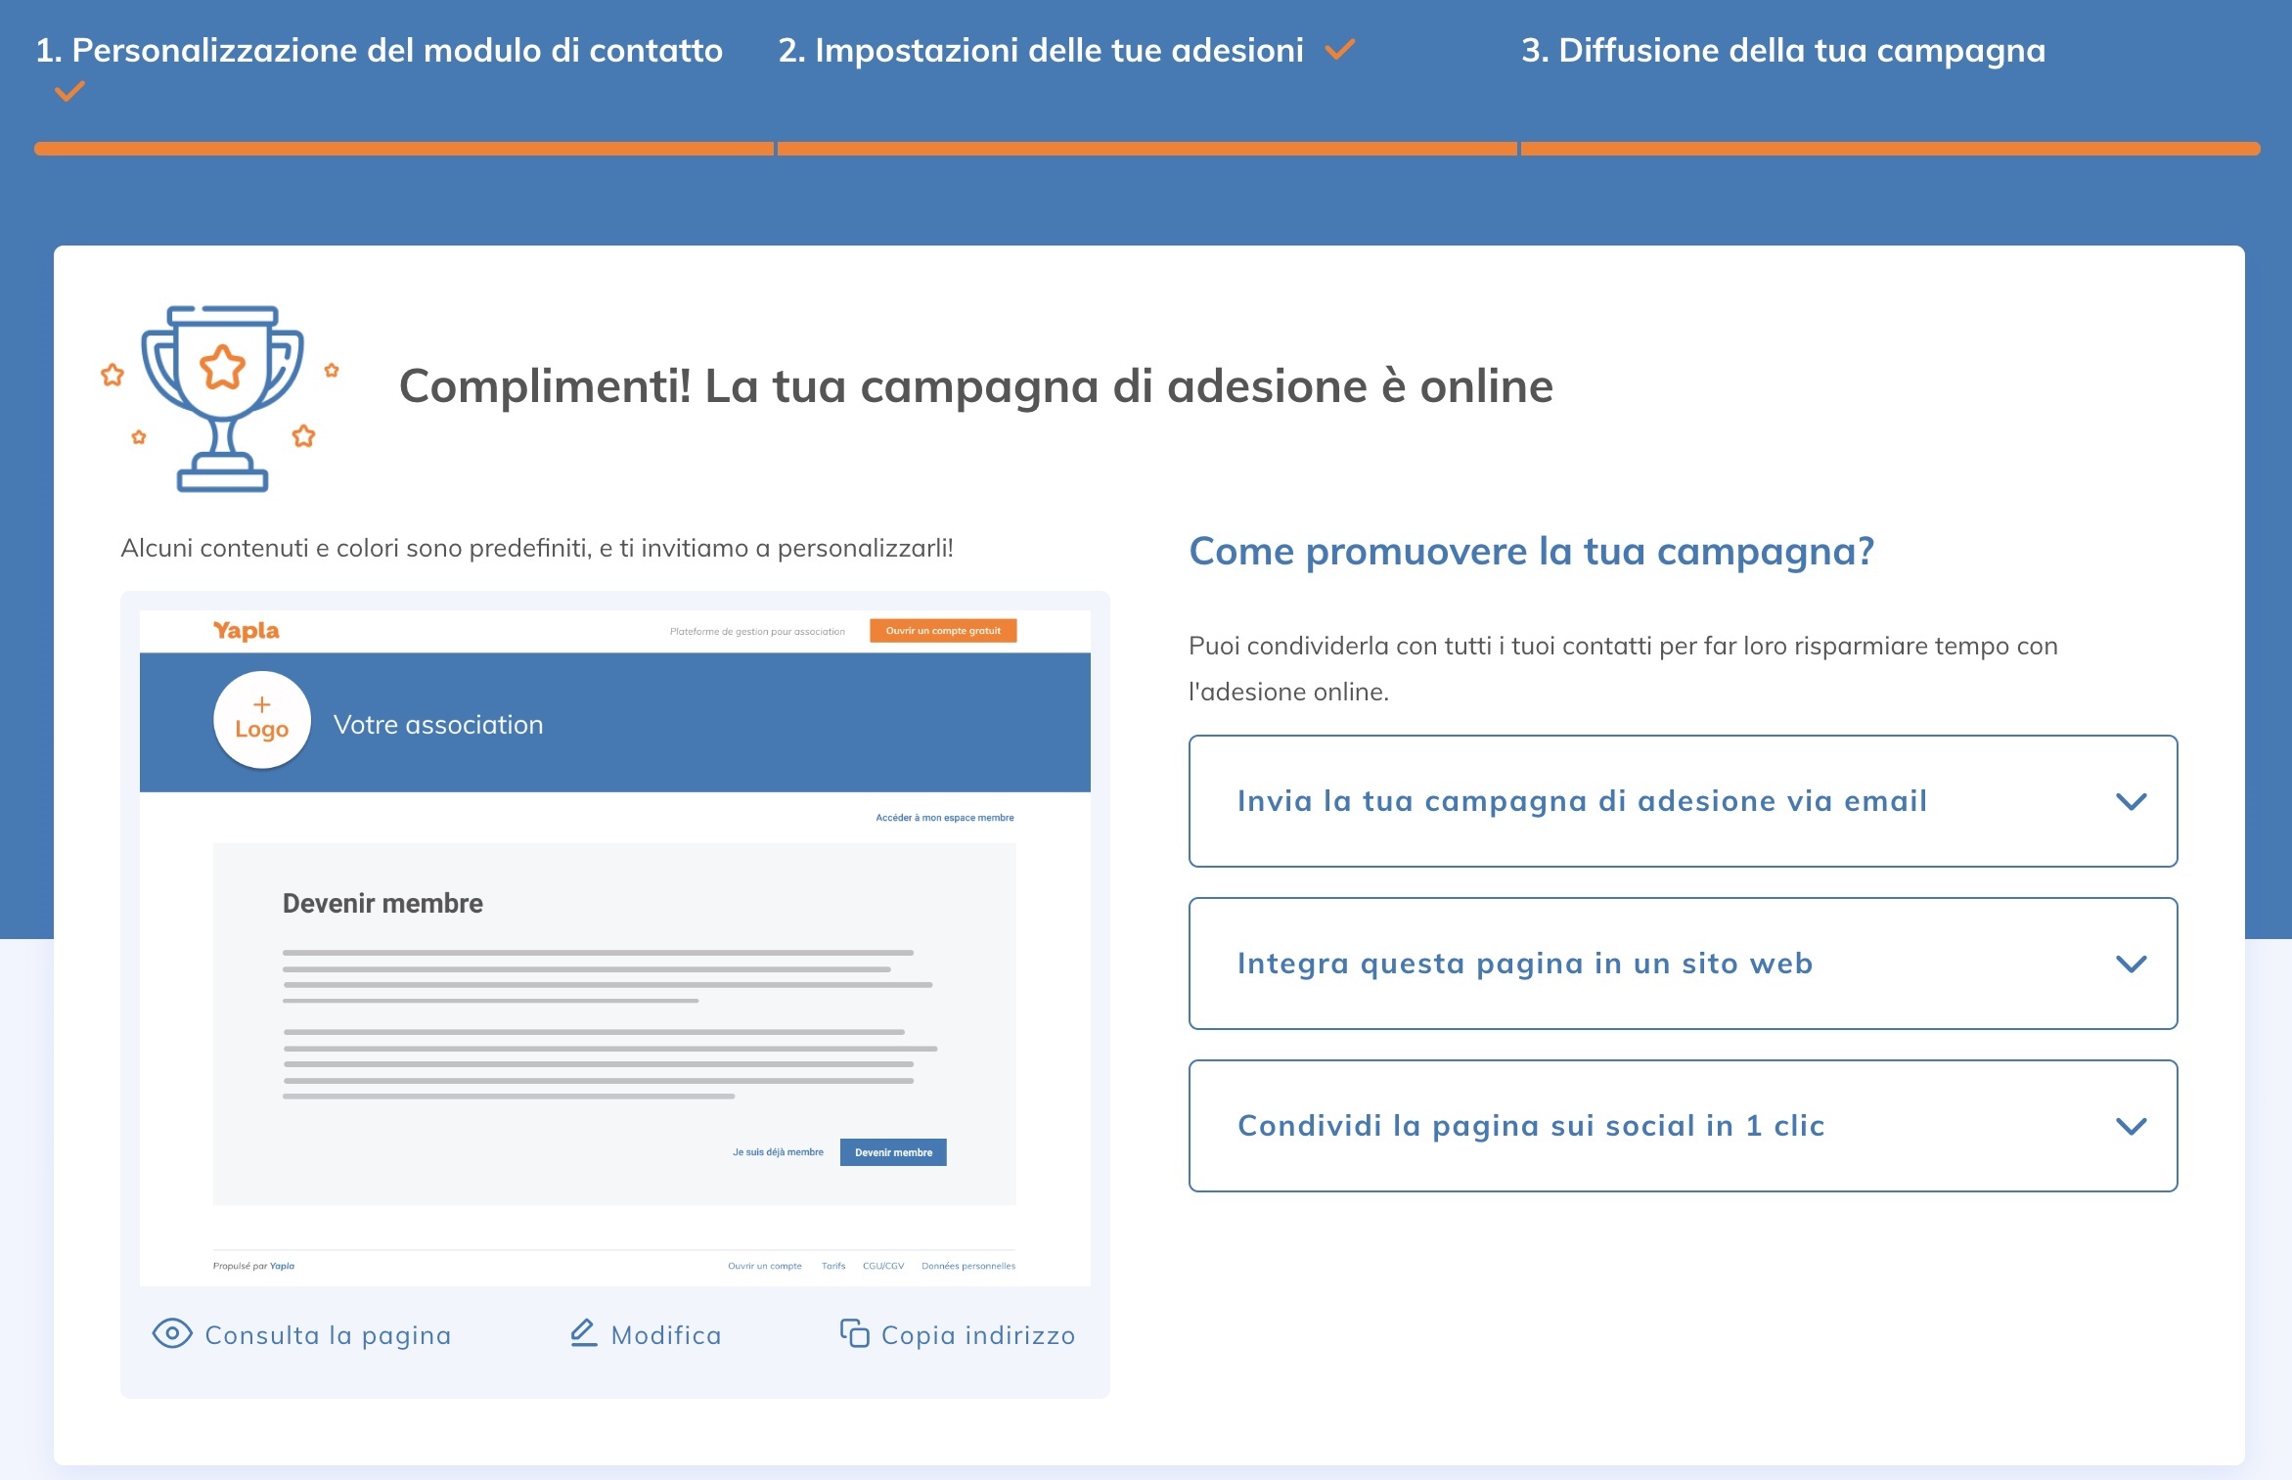Expand chevron for Integra questa pagina
Screen dimensions: 2292x1480
(2131, 964)
